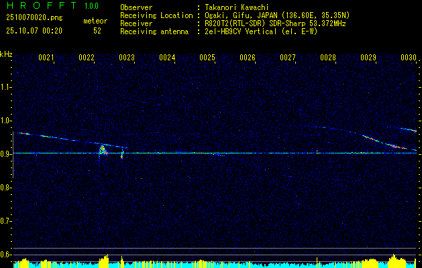Click the 0028 time marker
This screenshot has width=422, height=268.
tap(328, 58)
